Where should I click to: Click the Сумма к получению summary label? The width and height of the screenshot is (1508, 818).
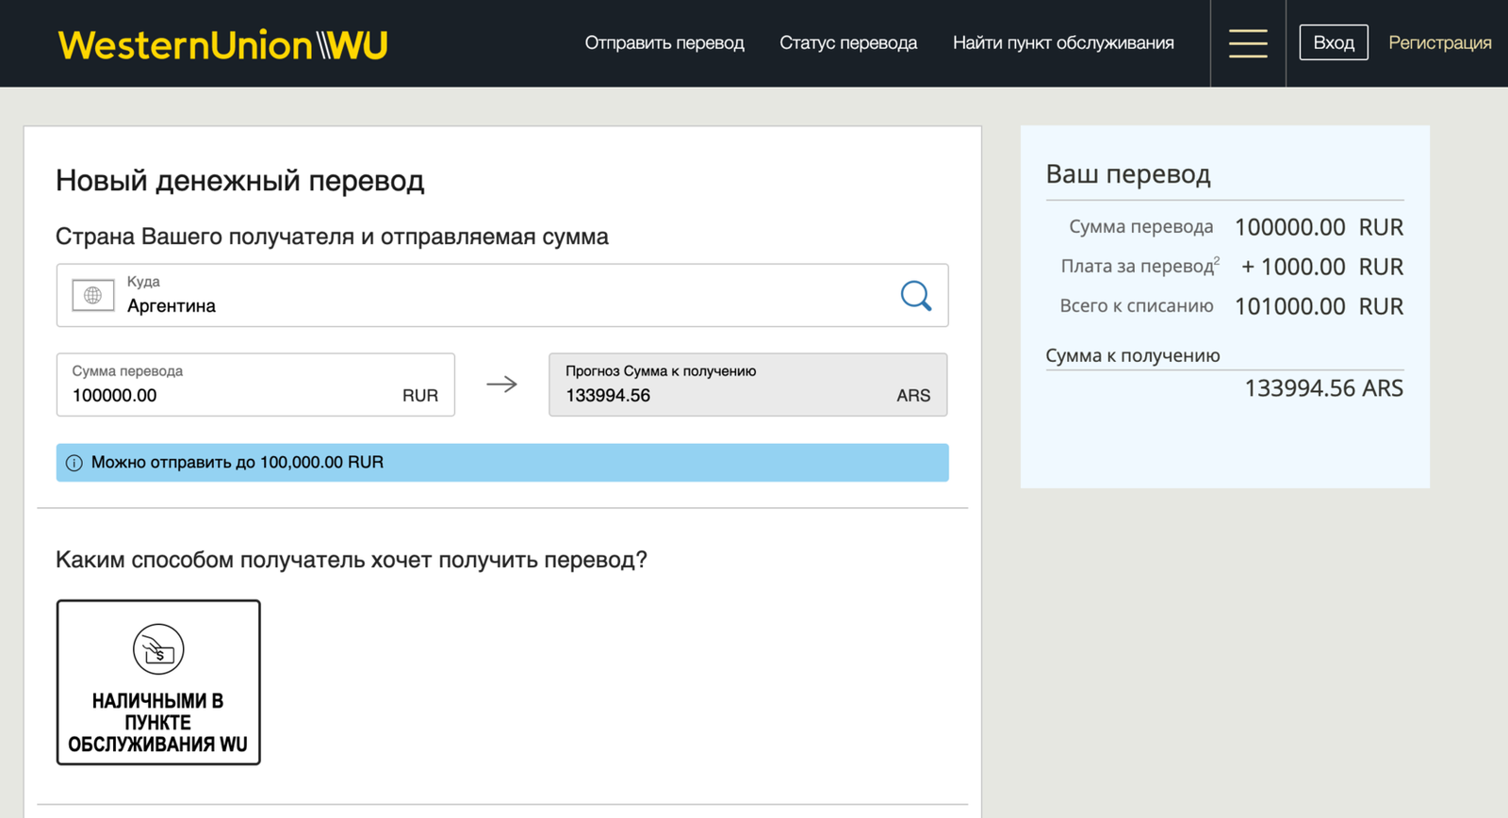(x=1133, y=355)
